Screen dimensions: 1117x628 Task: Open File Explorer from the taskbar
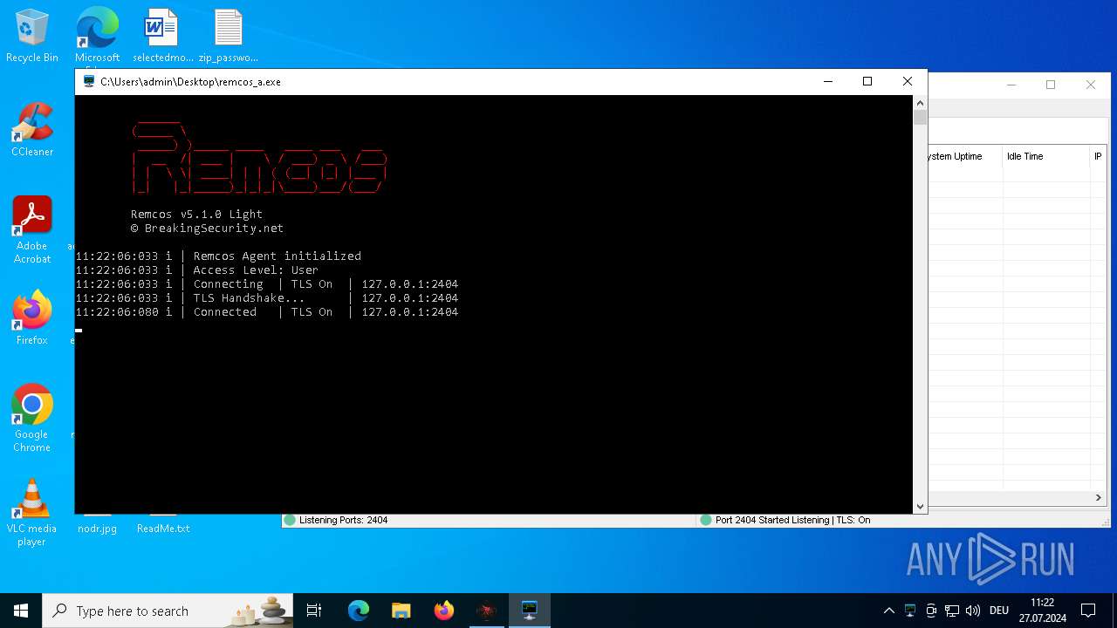coord(401,611)
